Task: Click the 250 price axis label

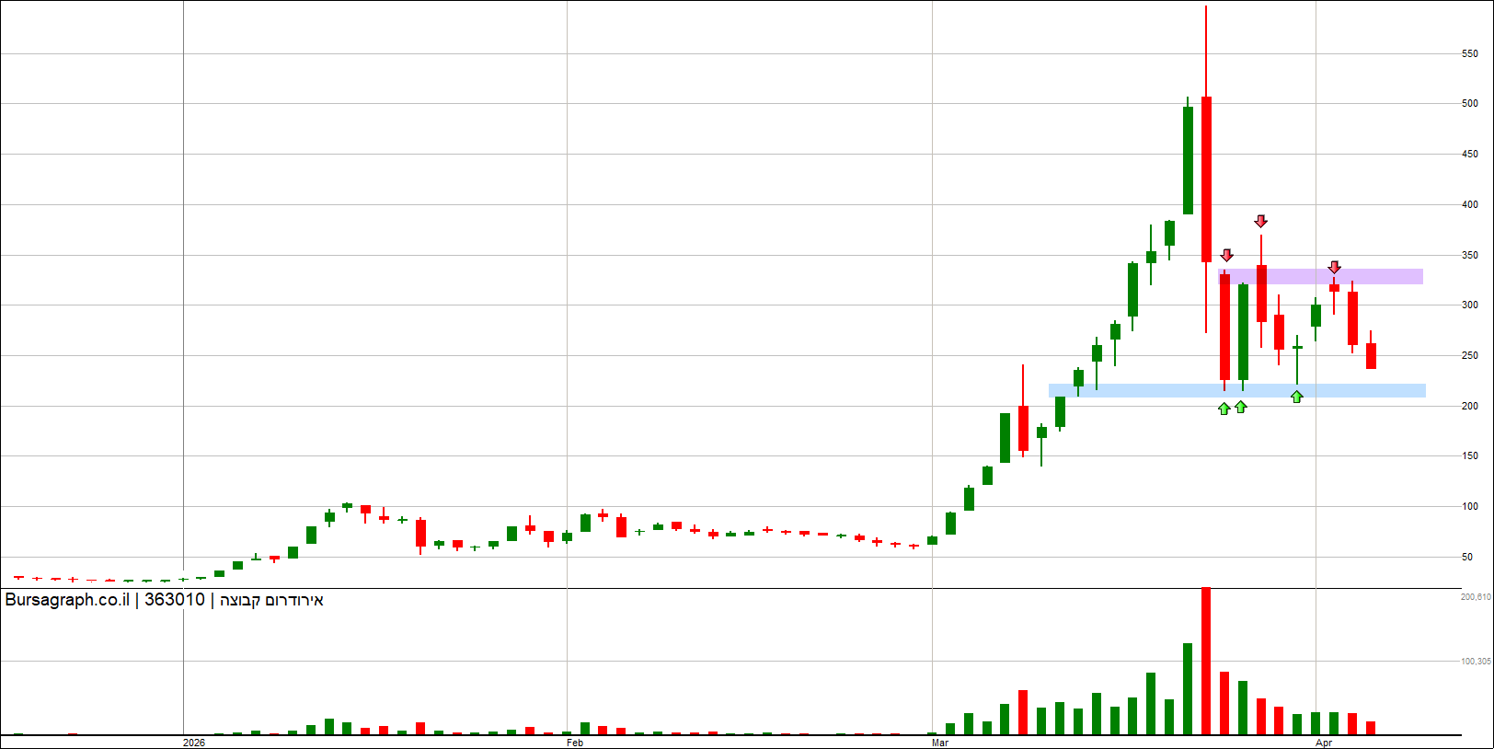Action: [1470, 355]
